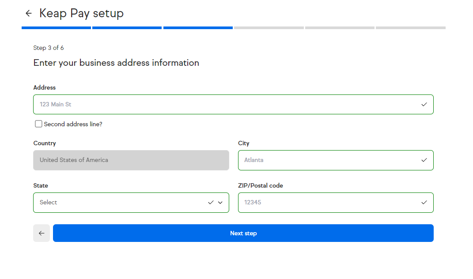Click the 'City' field label
The height and width of the screenshot is (279, 473).
244,143
